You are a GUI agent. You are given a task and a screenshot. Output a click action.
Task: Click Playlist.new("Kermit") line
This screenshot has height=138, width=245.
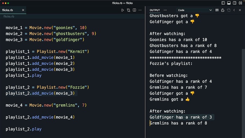(x=47, y=51)
